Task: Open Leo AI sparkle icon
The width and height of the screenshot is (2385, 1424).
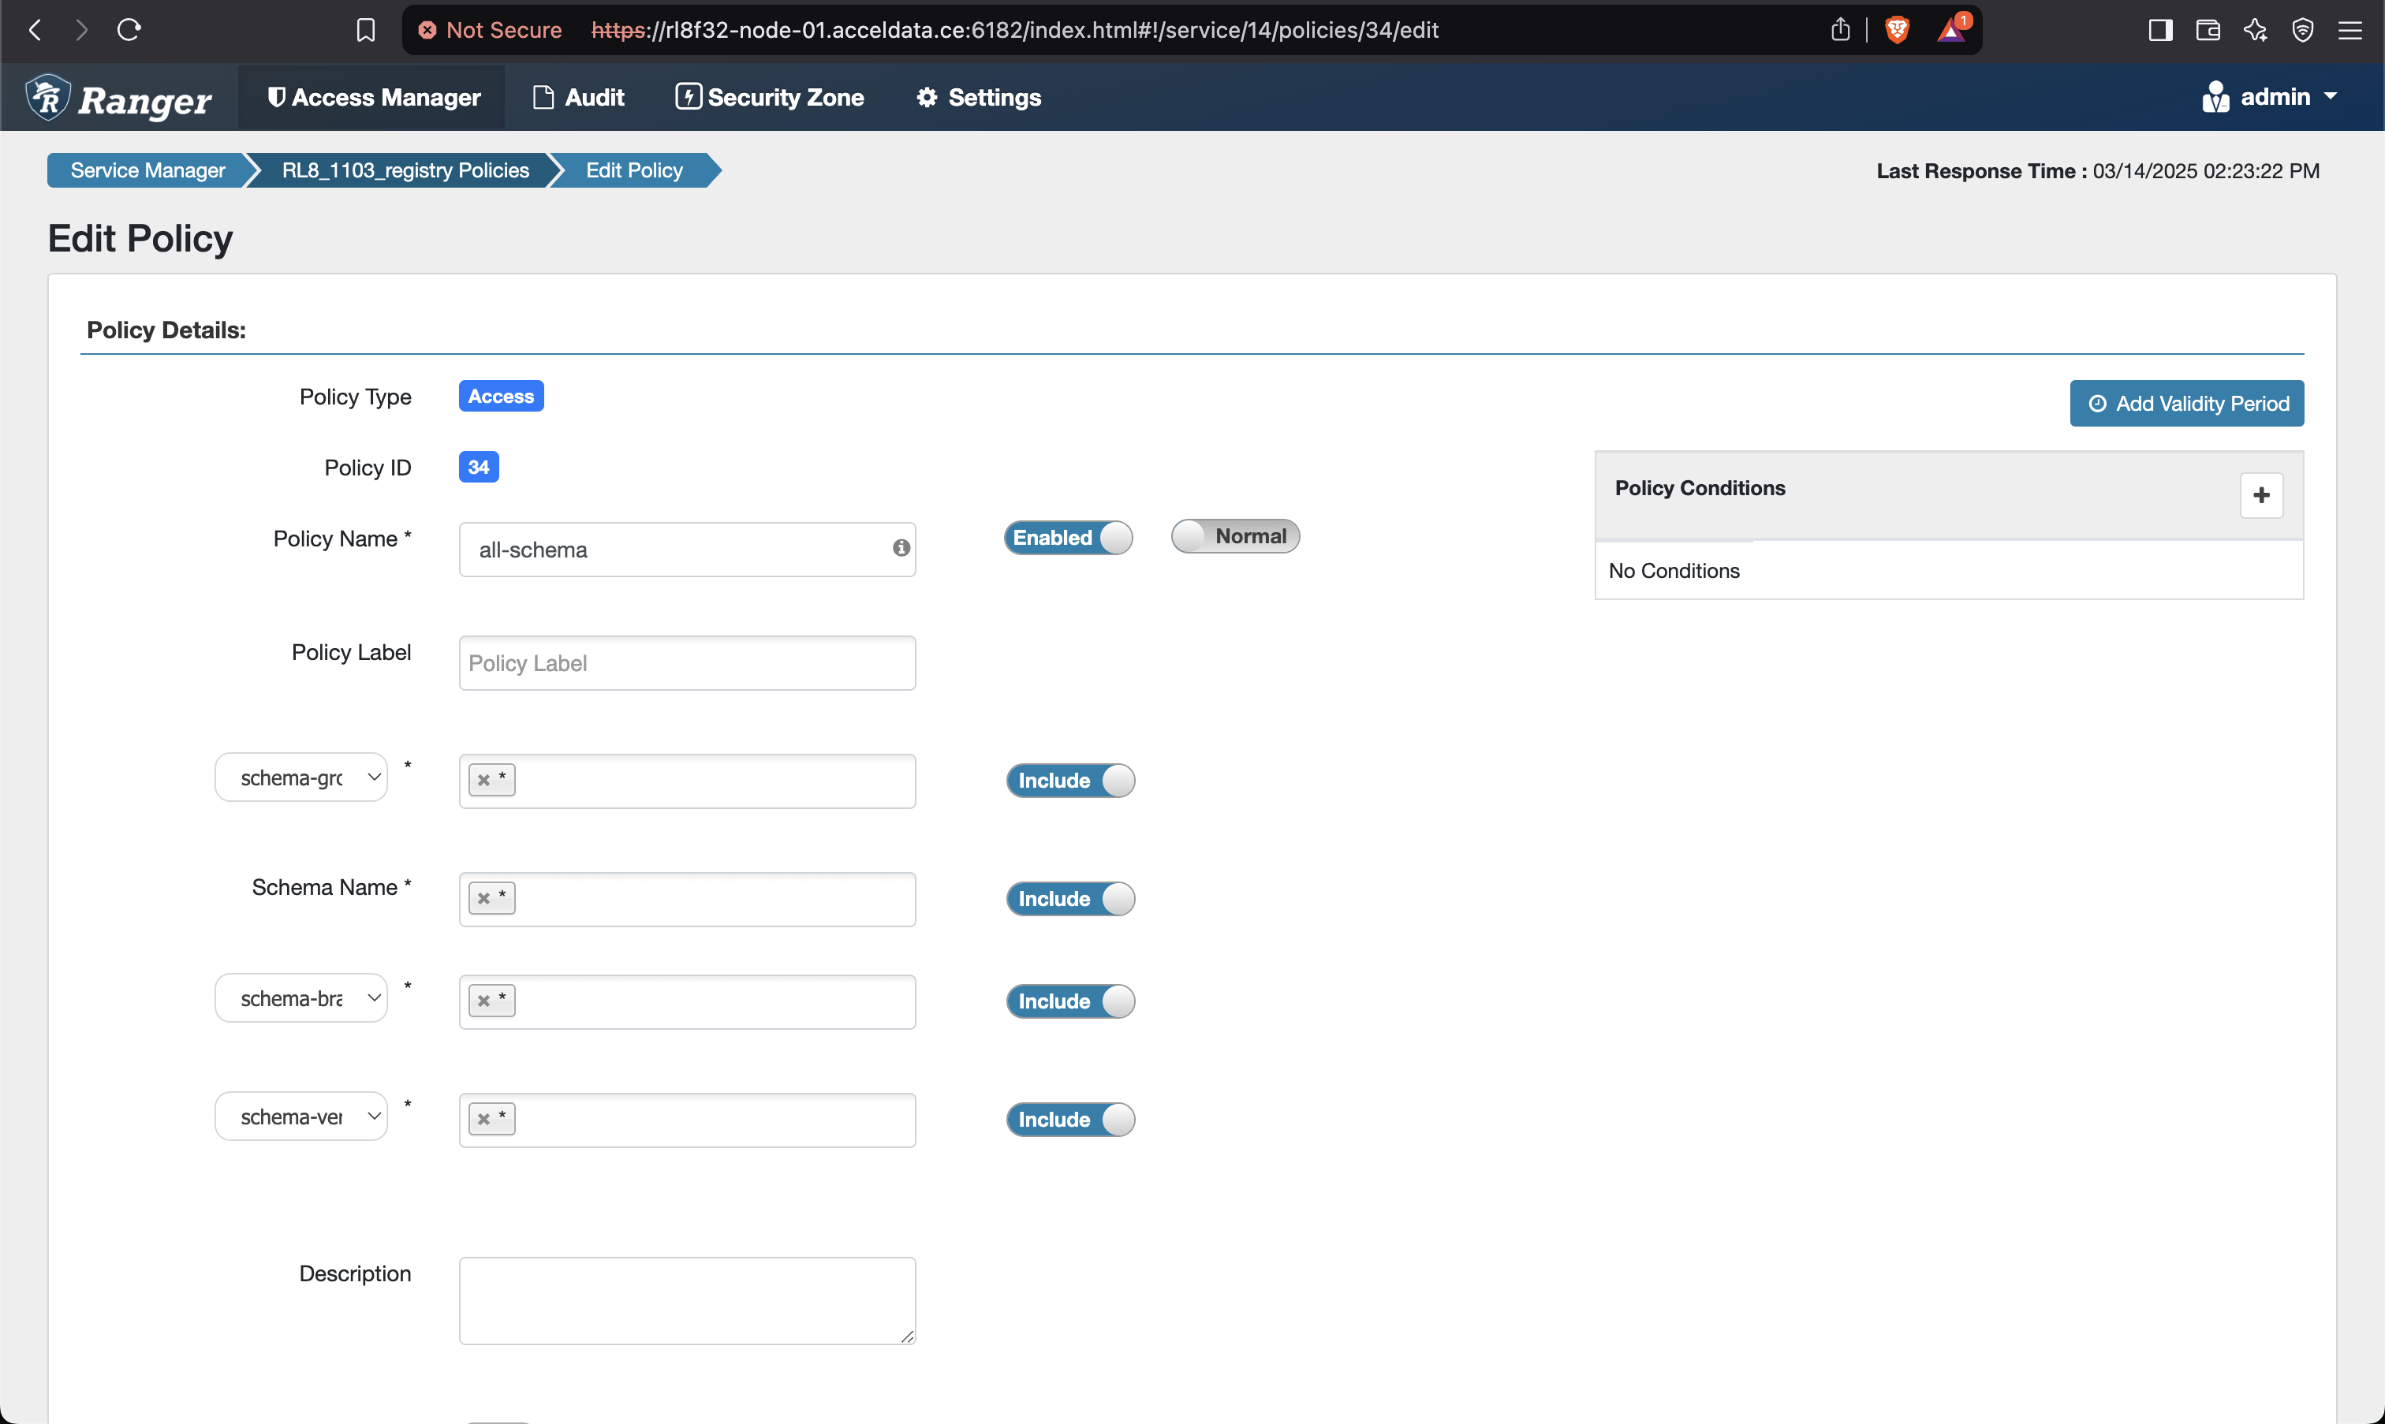Action: 2255,30
